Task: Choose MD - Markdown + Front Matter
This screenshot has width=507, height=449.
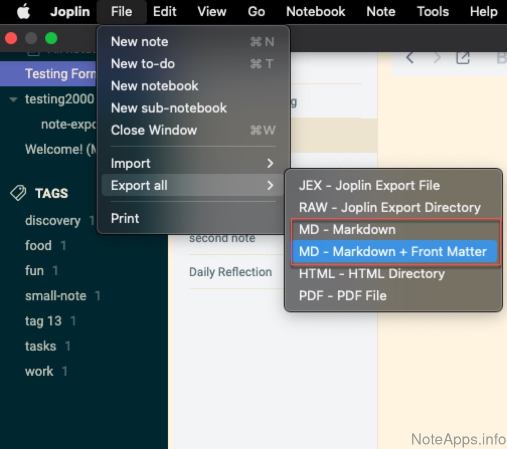Action: point(393,252)
